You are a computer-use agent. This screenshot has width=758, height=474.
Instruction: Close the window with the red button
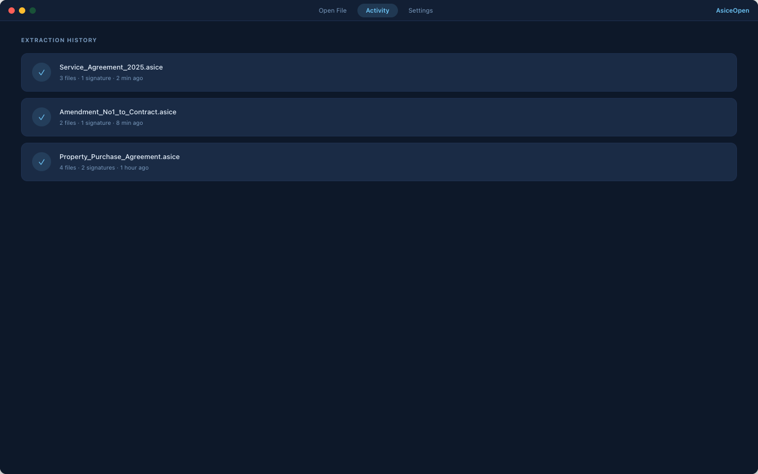tap(12, 11)
